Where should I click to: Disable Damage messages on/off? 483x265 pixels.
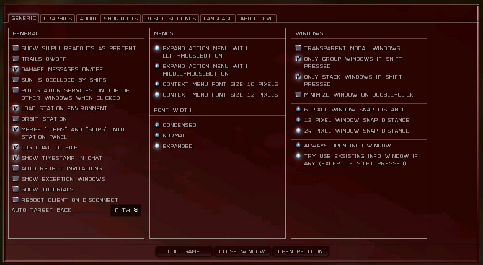tap(16, 69)
